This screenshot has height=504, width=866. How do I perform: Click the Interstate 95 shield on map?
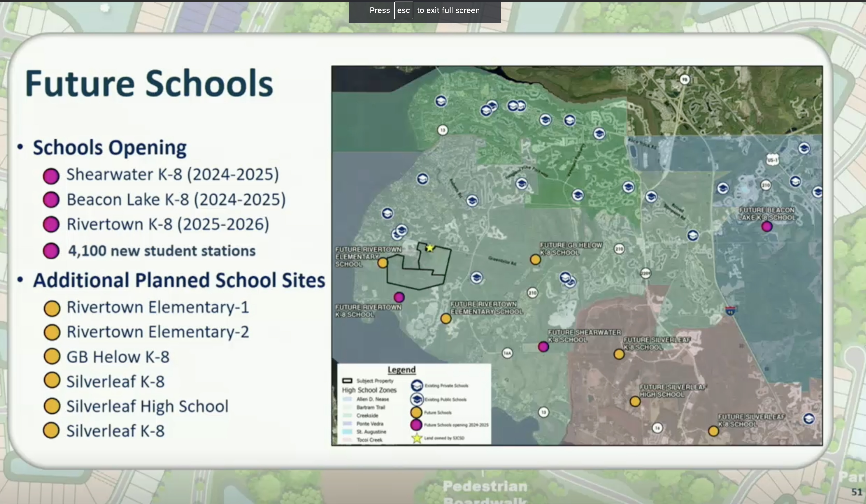click(x=730, y=311)
